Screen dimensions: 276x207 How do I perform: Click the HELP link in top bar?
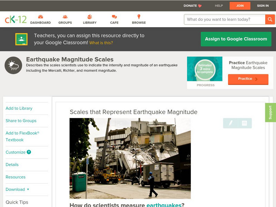point(219,6)
